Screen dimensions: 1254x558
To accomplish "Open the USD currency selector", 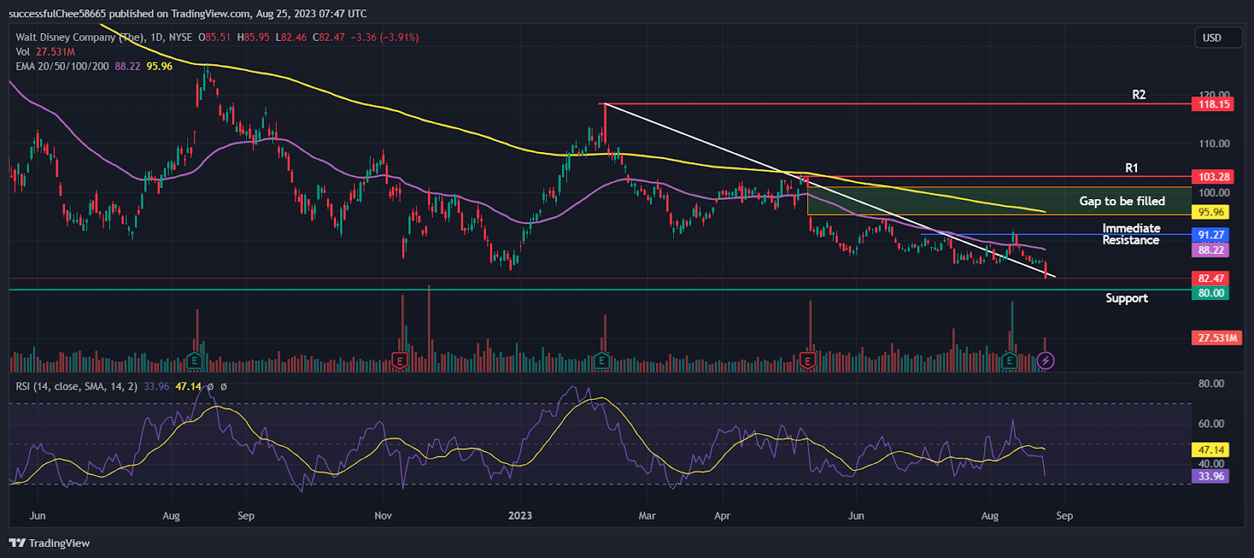I will tap(1218, 38).
